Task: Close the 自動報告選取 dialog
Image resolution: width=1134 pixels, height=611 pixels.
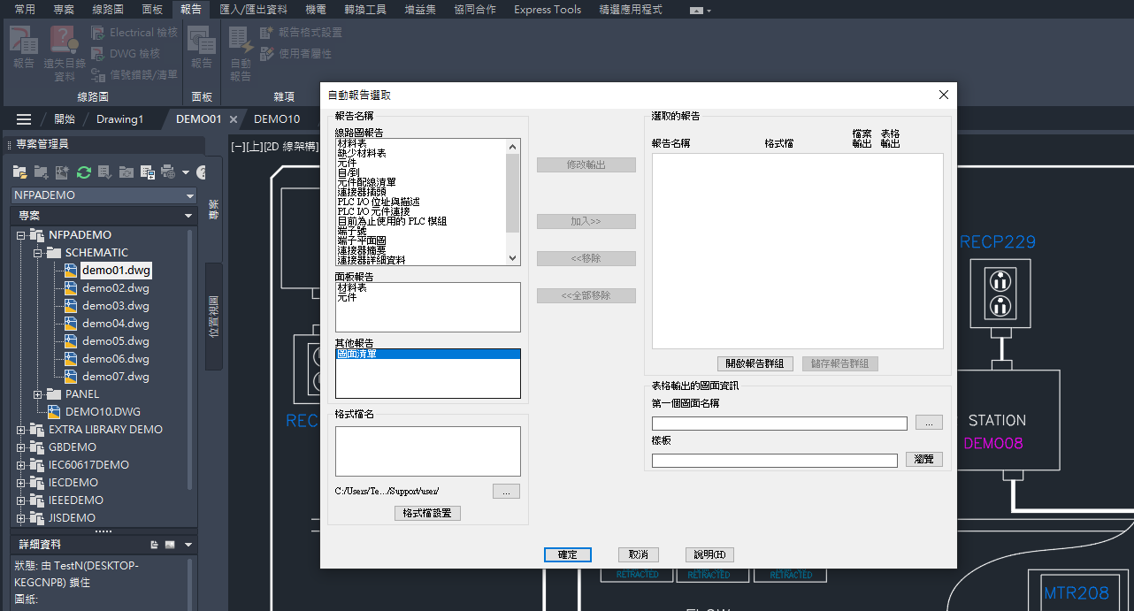Action: [943, 95]
